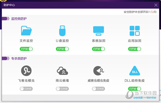Click the 雨云病毒 label
The width and height of the screenshot is (161, 103).
pyautogui.click(x=62, y=81)
